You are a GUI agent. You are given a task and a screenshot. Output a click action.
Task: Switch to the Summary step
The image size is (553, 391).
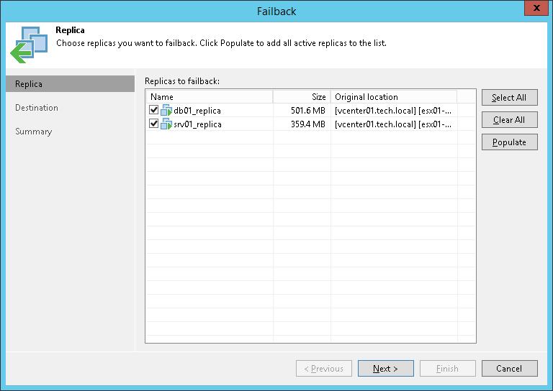[34, 132]
